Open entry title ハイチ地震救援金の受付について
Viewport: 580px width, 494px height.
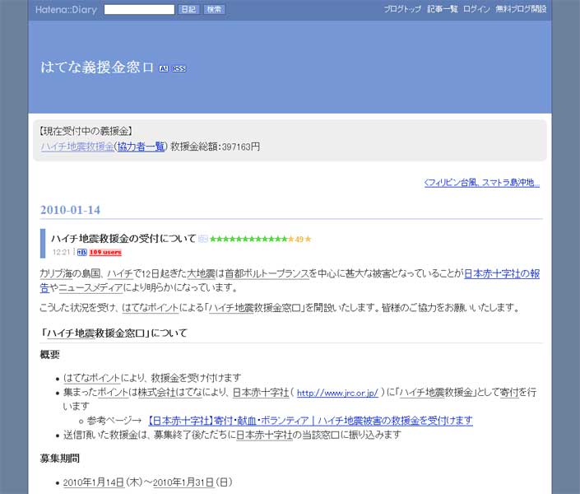(x=123, y=239)
